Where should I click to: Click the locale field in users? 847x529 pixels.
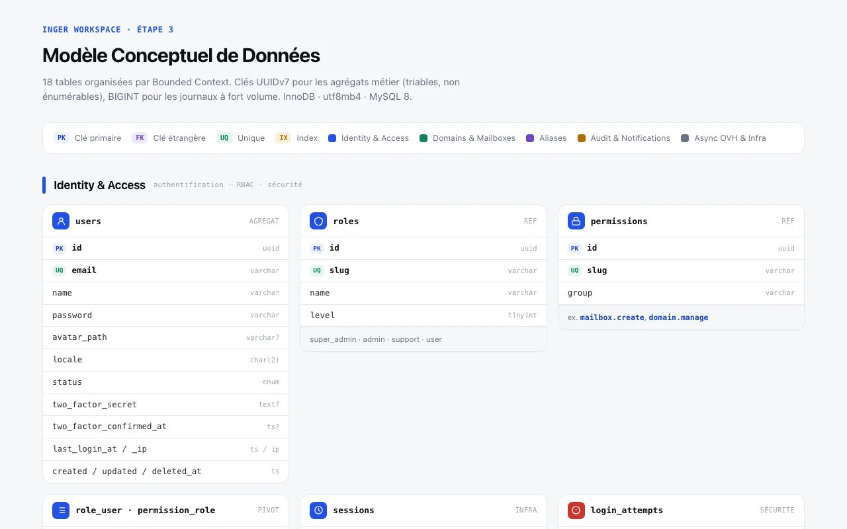coord(165,360)
